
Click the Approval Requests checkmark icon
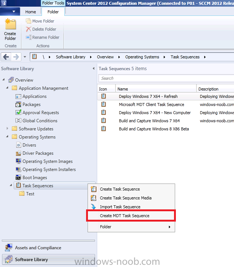point(18,112)
